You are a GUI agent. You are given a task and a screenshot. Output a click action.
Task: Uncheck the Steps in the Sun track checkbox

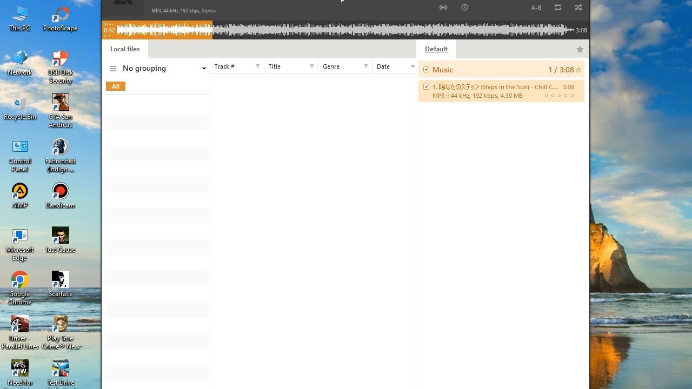pyautogui.click(x=427, y=87)
